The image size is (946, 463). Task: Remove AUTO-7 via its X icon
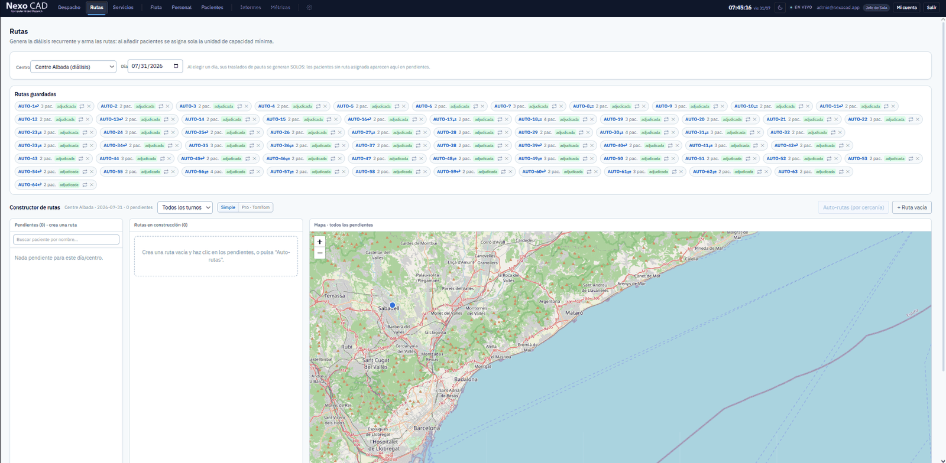(x=561, y=106)
